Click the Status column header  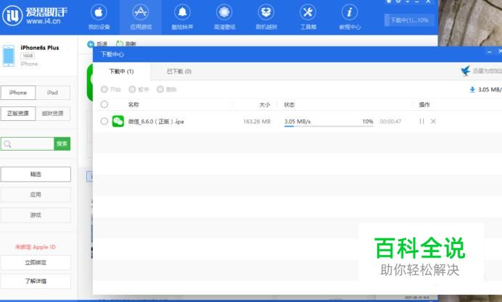point(289,104)
